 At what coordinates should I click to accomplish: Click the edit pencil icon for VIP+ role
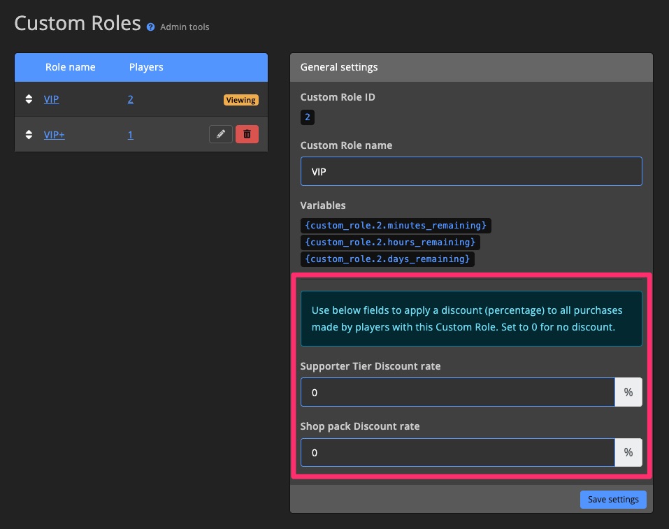point(221,133)
